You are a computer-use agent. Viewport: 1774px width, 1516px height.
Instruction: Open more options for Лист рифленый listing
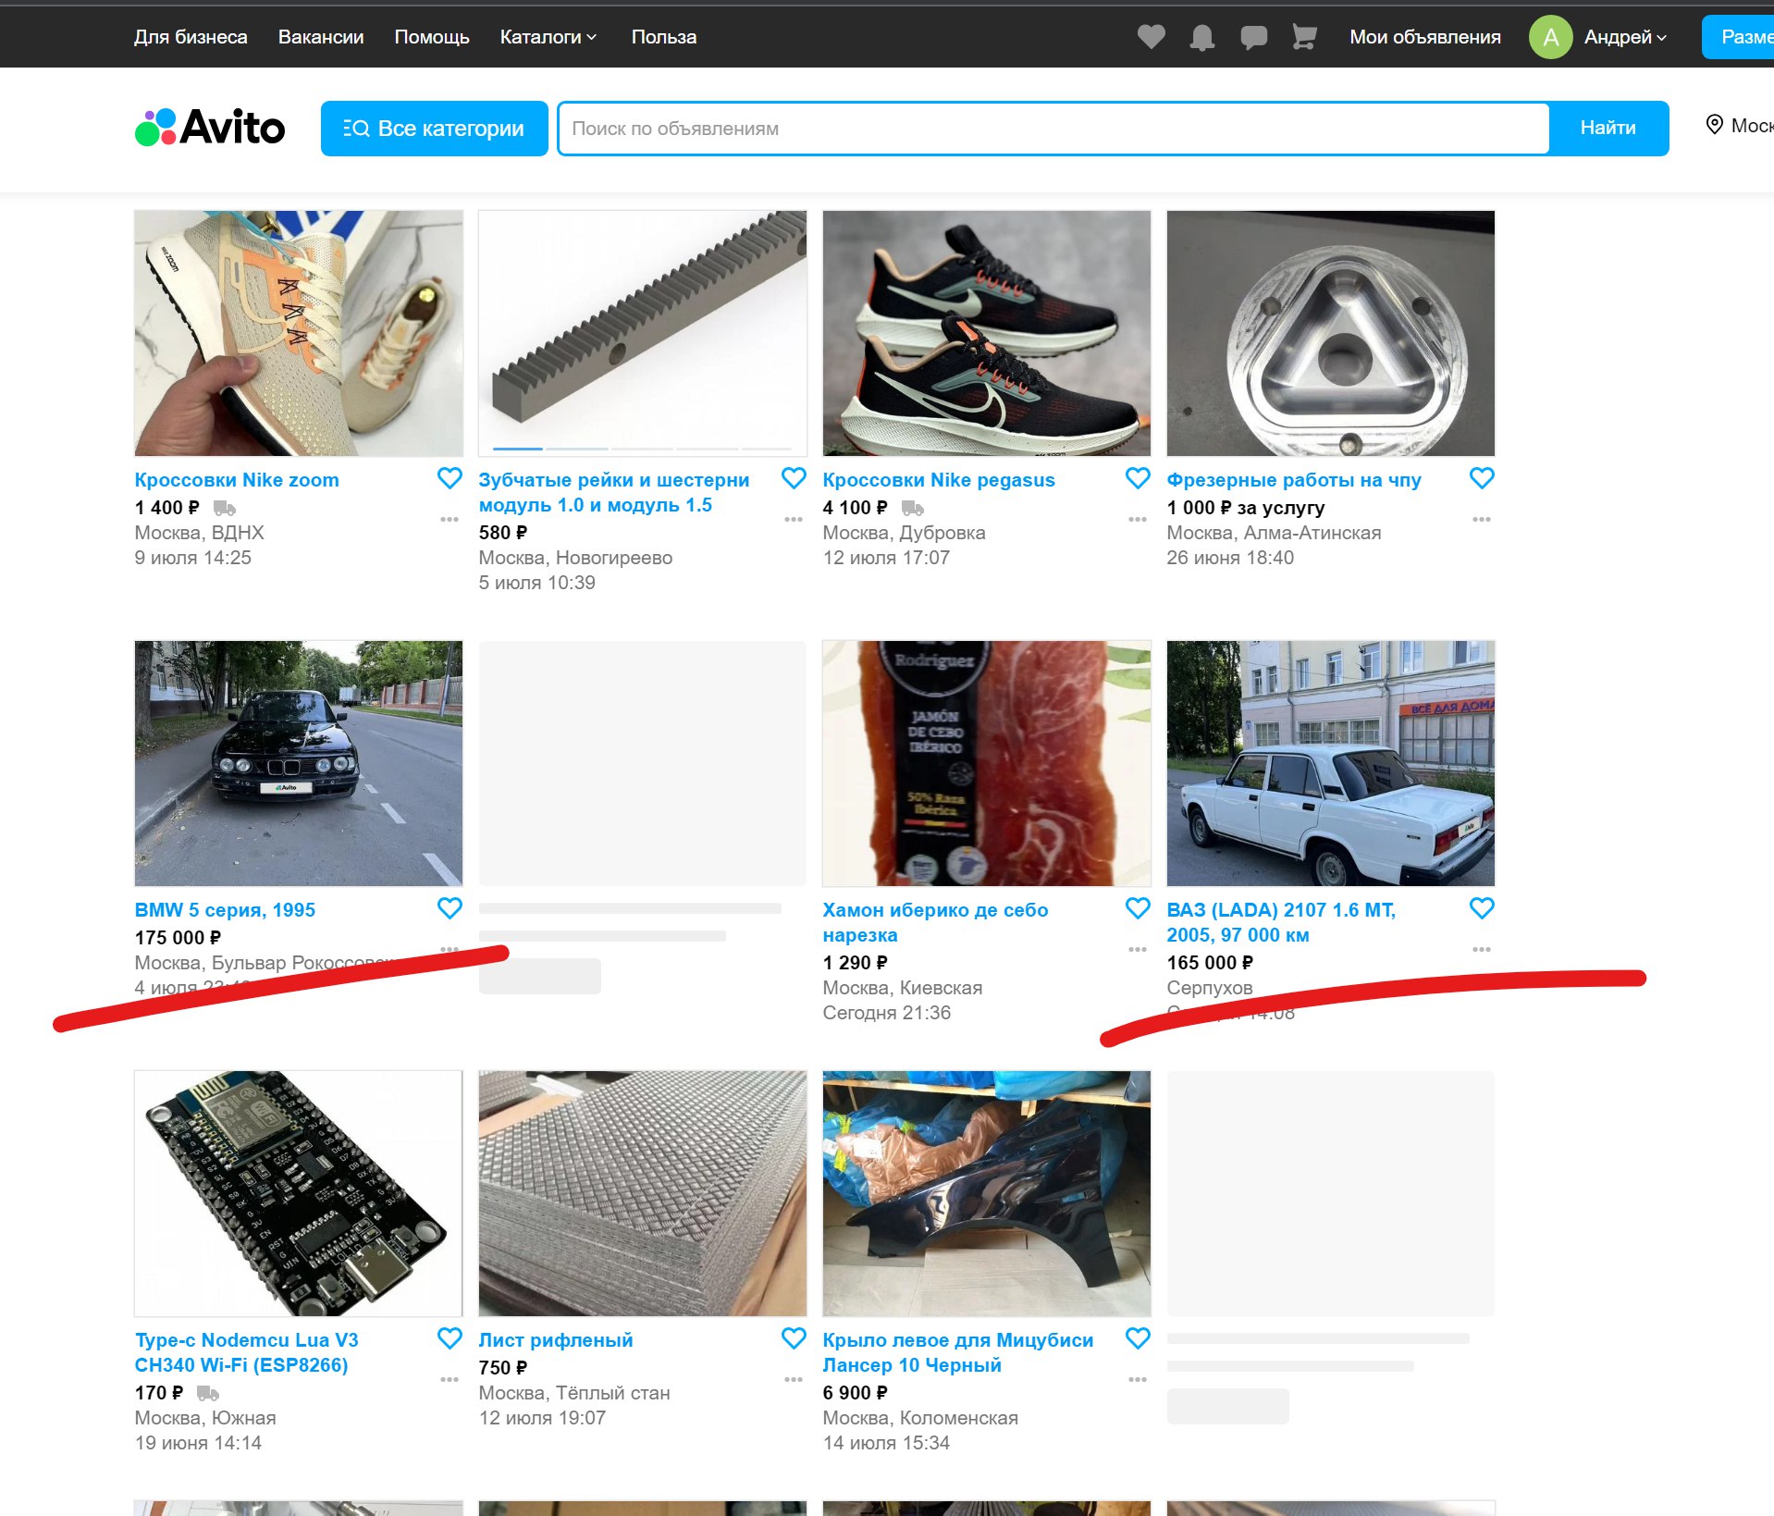point(794,1379)
